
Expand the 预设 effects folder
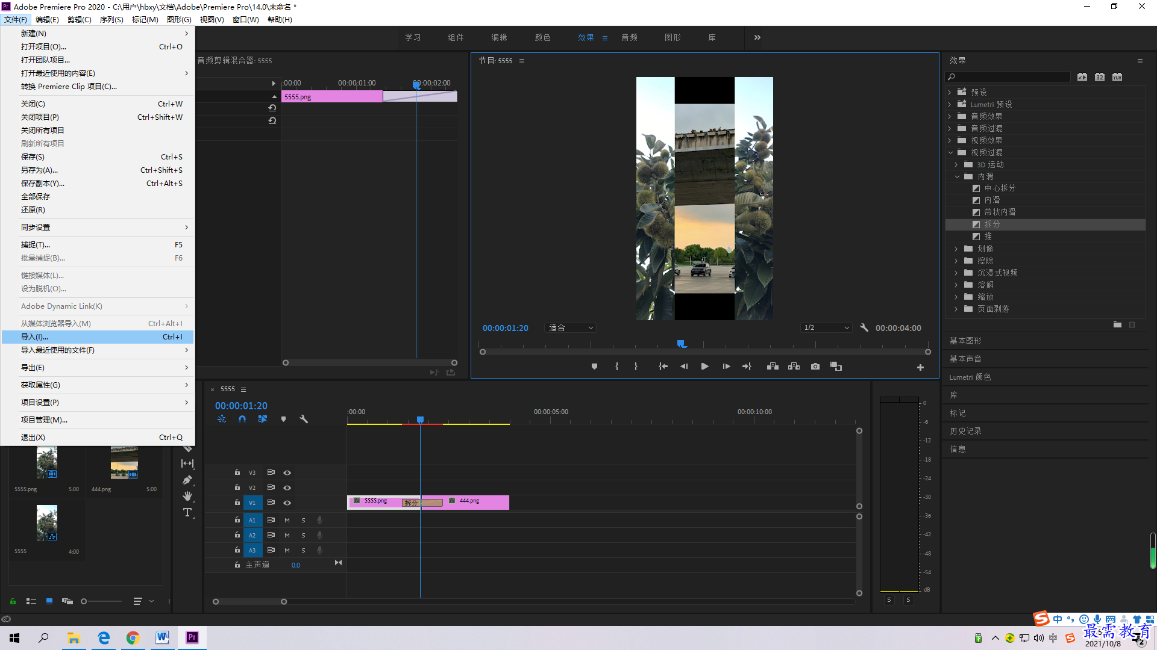(950, 92)
